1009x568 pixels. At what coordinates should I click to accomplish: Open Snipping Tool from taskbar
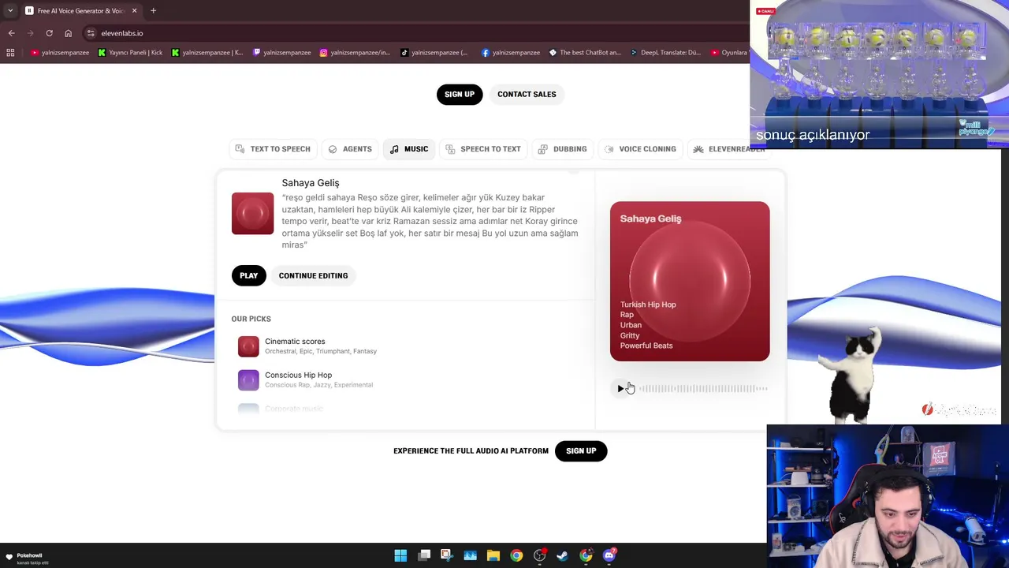pos(446,555)
